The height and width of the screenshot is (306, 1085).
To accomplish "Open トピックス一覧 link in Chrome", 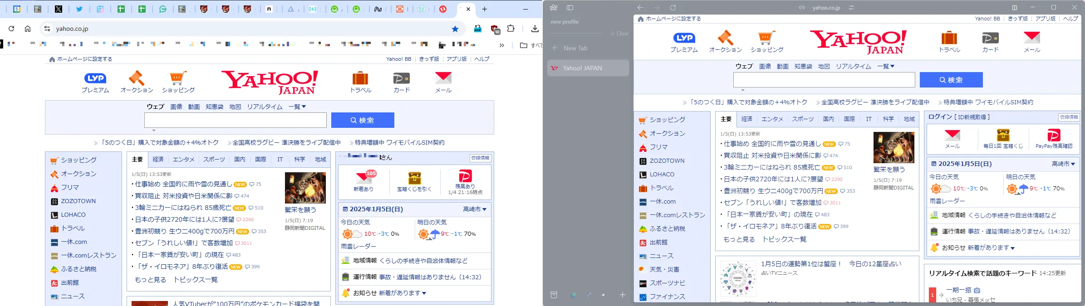I will [x=196, y=280].
